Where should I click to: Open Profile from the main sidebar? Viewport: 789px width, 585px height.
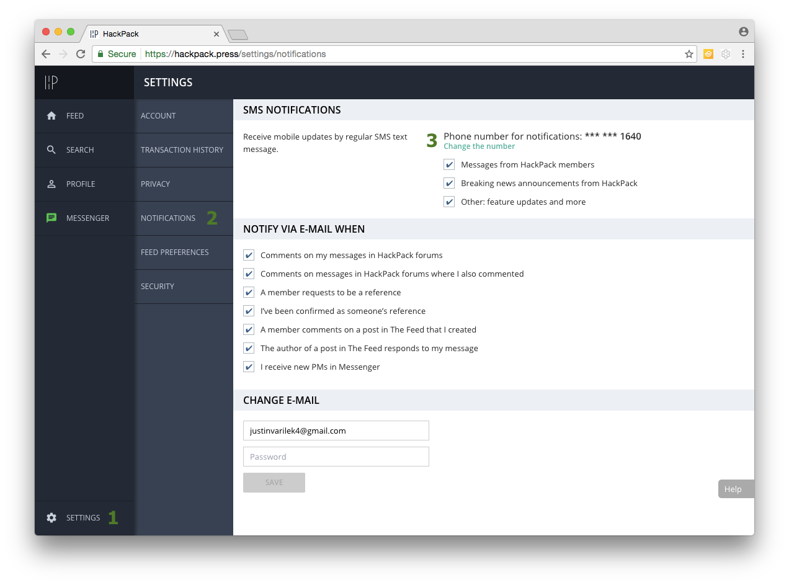(x=84, y=184)
